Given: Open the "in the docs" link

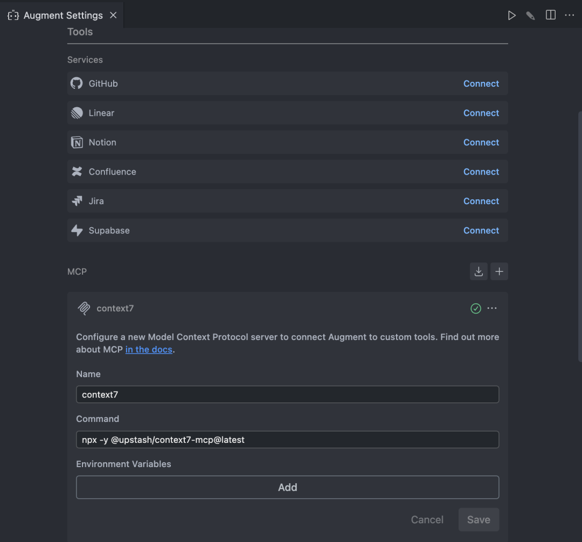Looking at the screenshot, I should (x=149, y=350).
